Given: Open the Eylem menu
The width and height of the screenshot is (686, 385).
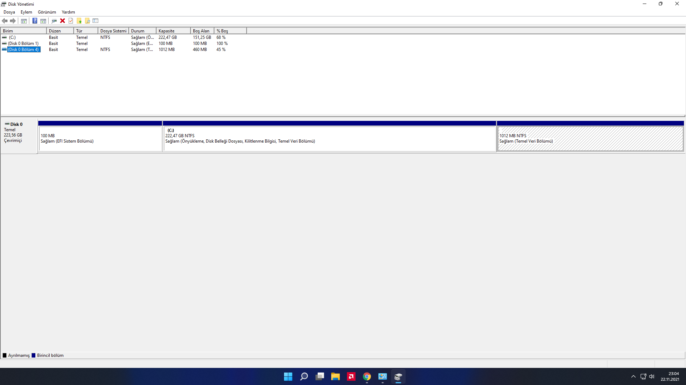Looking at the screenshot, I should [26, 12].
